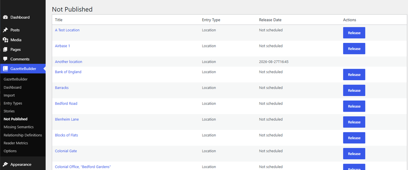The image size is (408, 170).
Task: Click the Comments speech bubble icon
Action: point(5,59)
